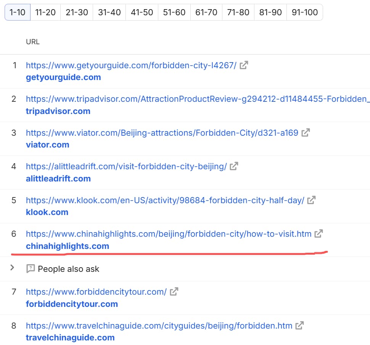
Task: Open external link icon for travelchinaguide URL
Action: pos(299,326)
